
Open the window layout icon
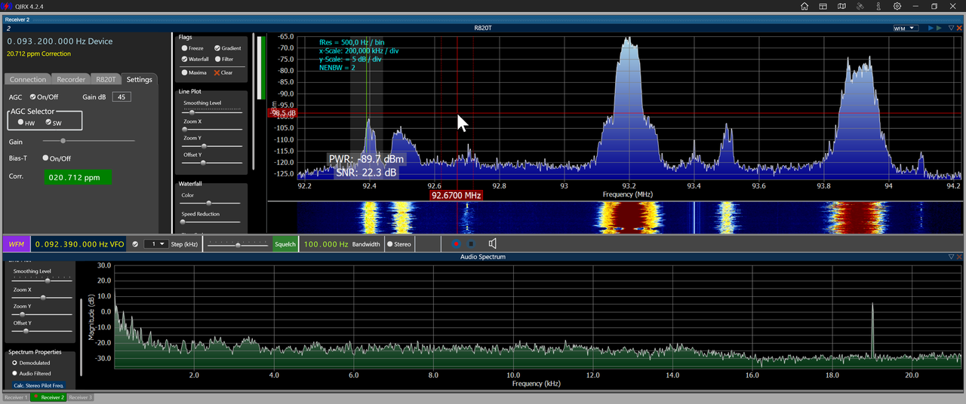(x=823, y=6)
